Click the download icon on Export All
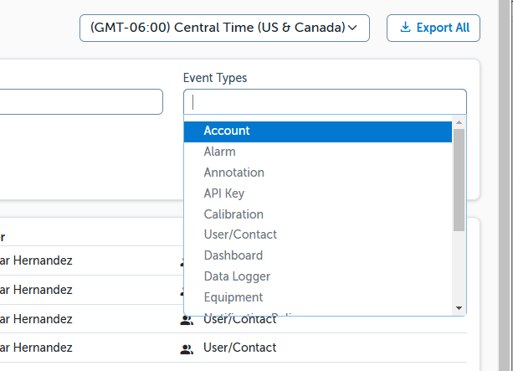513x371 pixels. point(405,28)
